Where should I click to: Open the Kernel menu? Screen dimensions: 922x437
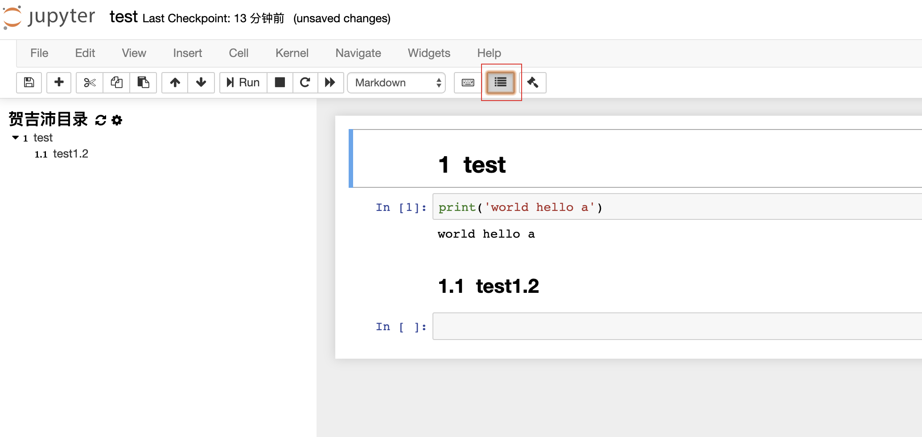292,53
